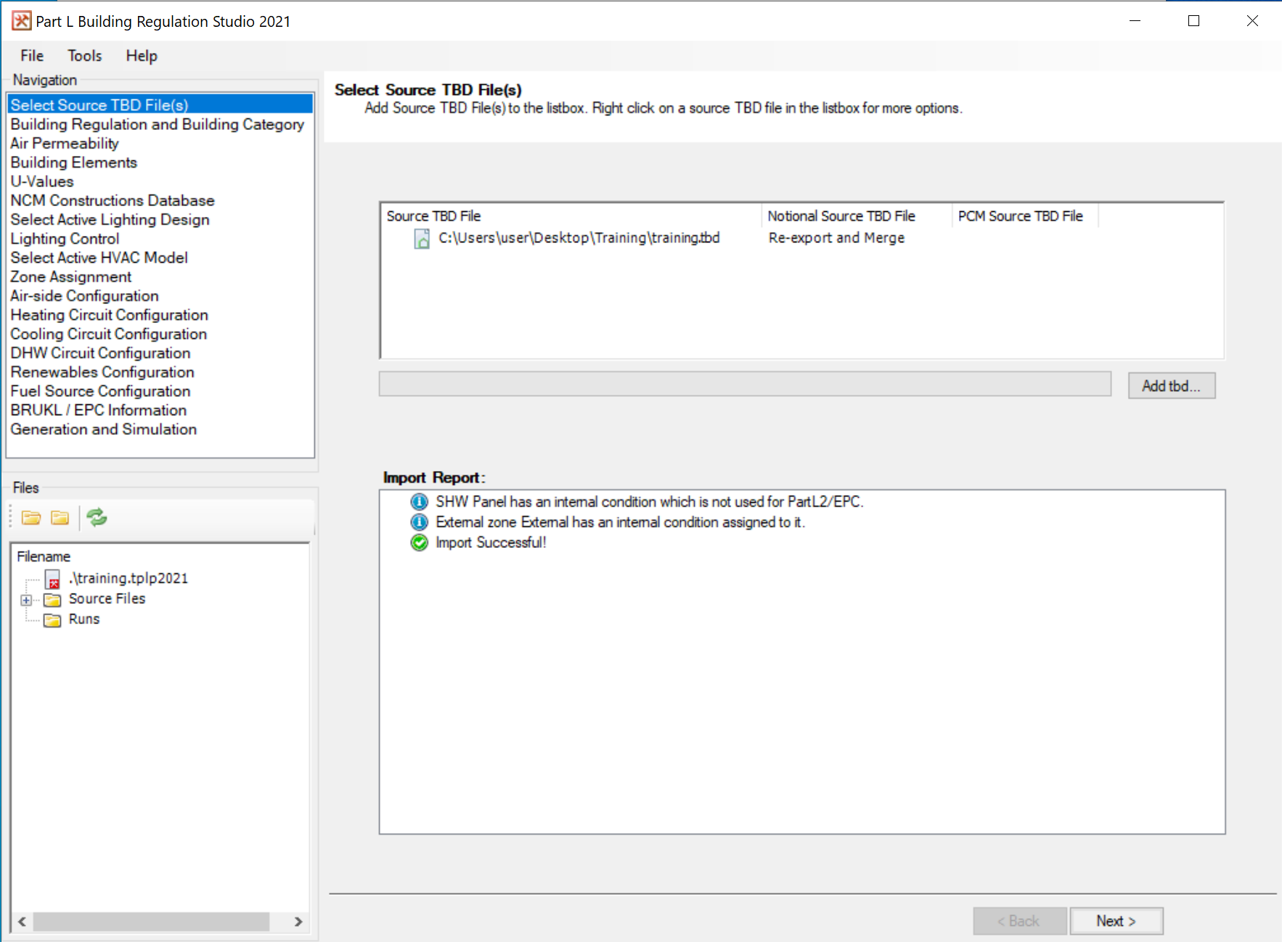This screenshot has width=1282, height=942.
Task: Select the SHW Panel internal condition message
Action: [650, 501]
